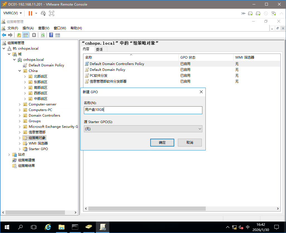Screen dimensions: 286x233
Task: Expand the Domain Controllers OU
Action: [x=20, y=116]
